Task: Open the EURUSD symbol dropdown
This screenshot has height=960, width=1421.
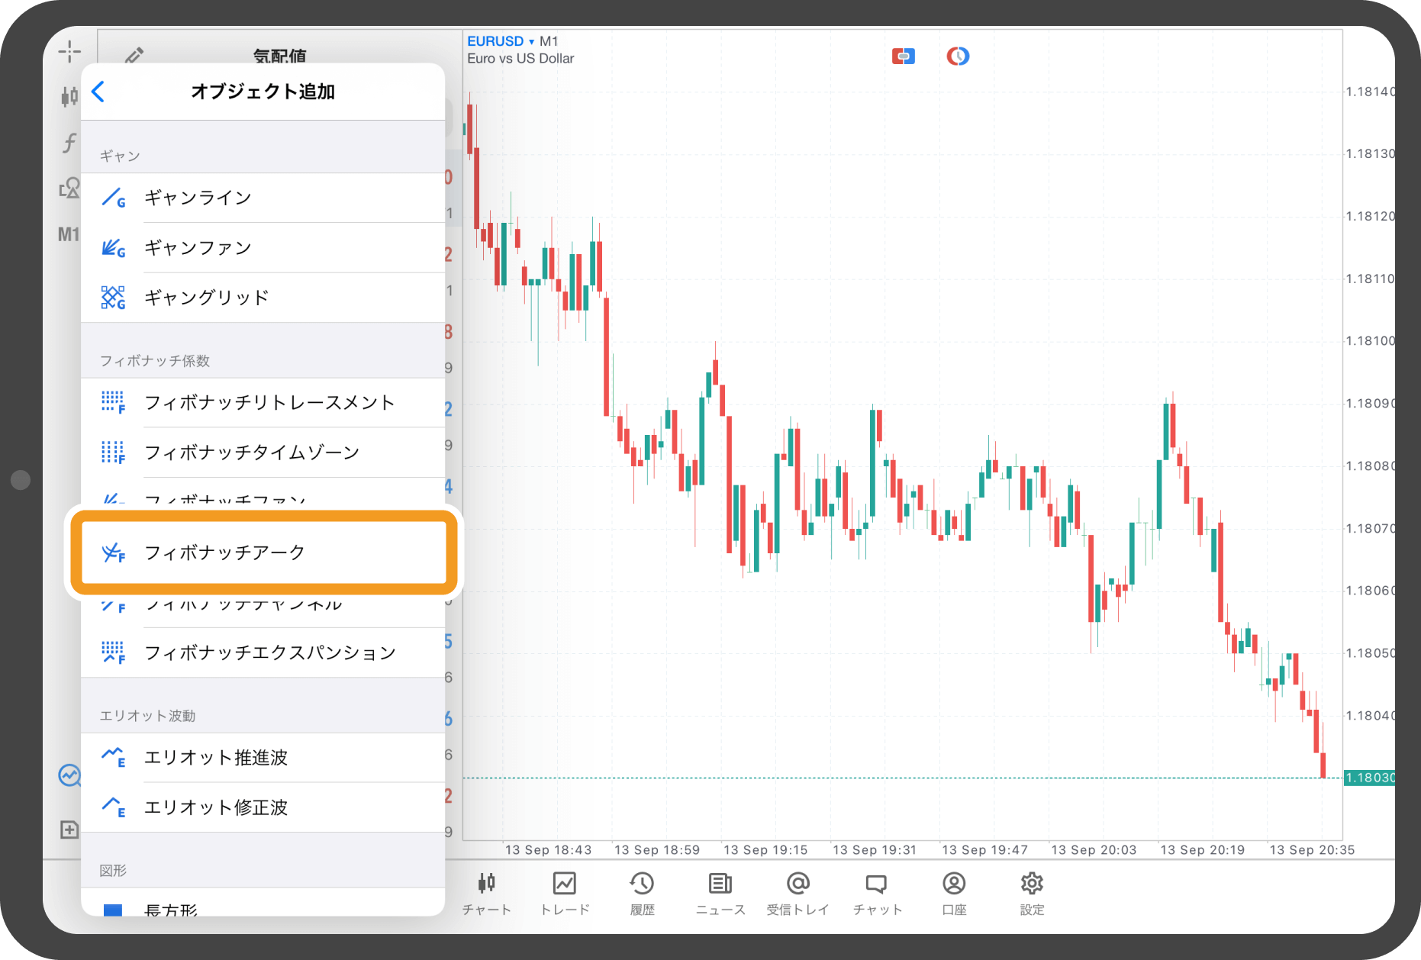Action: (x=496, y=41)
